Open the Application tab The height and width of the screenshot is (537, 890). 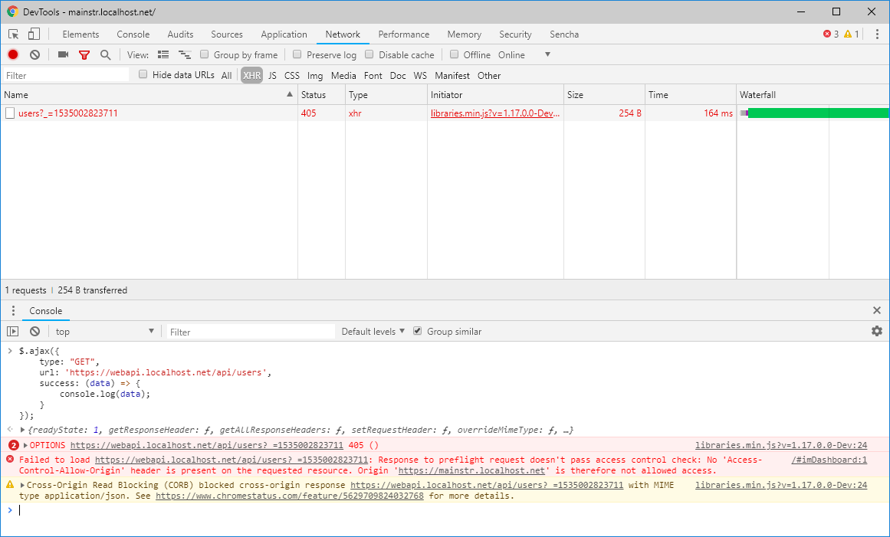(x=284, y=34)
